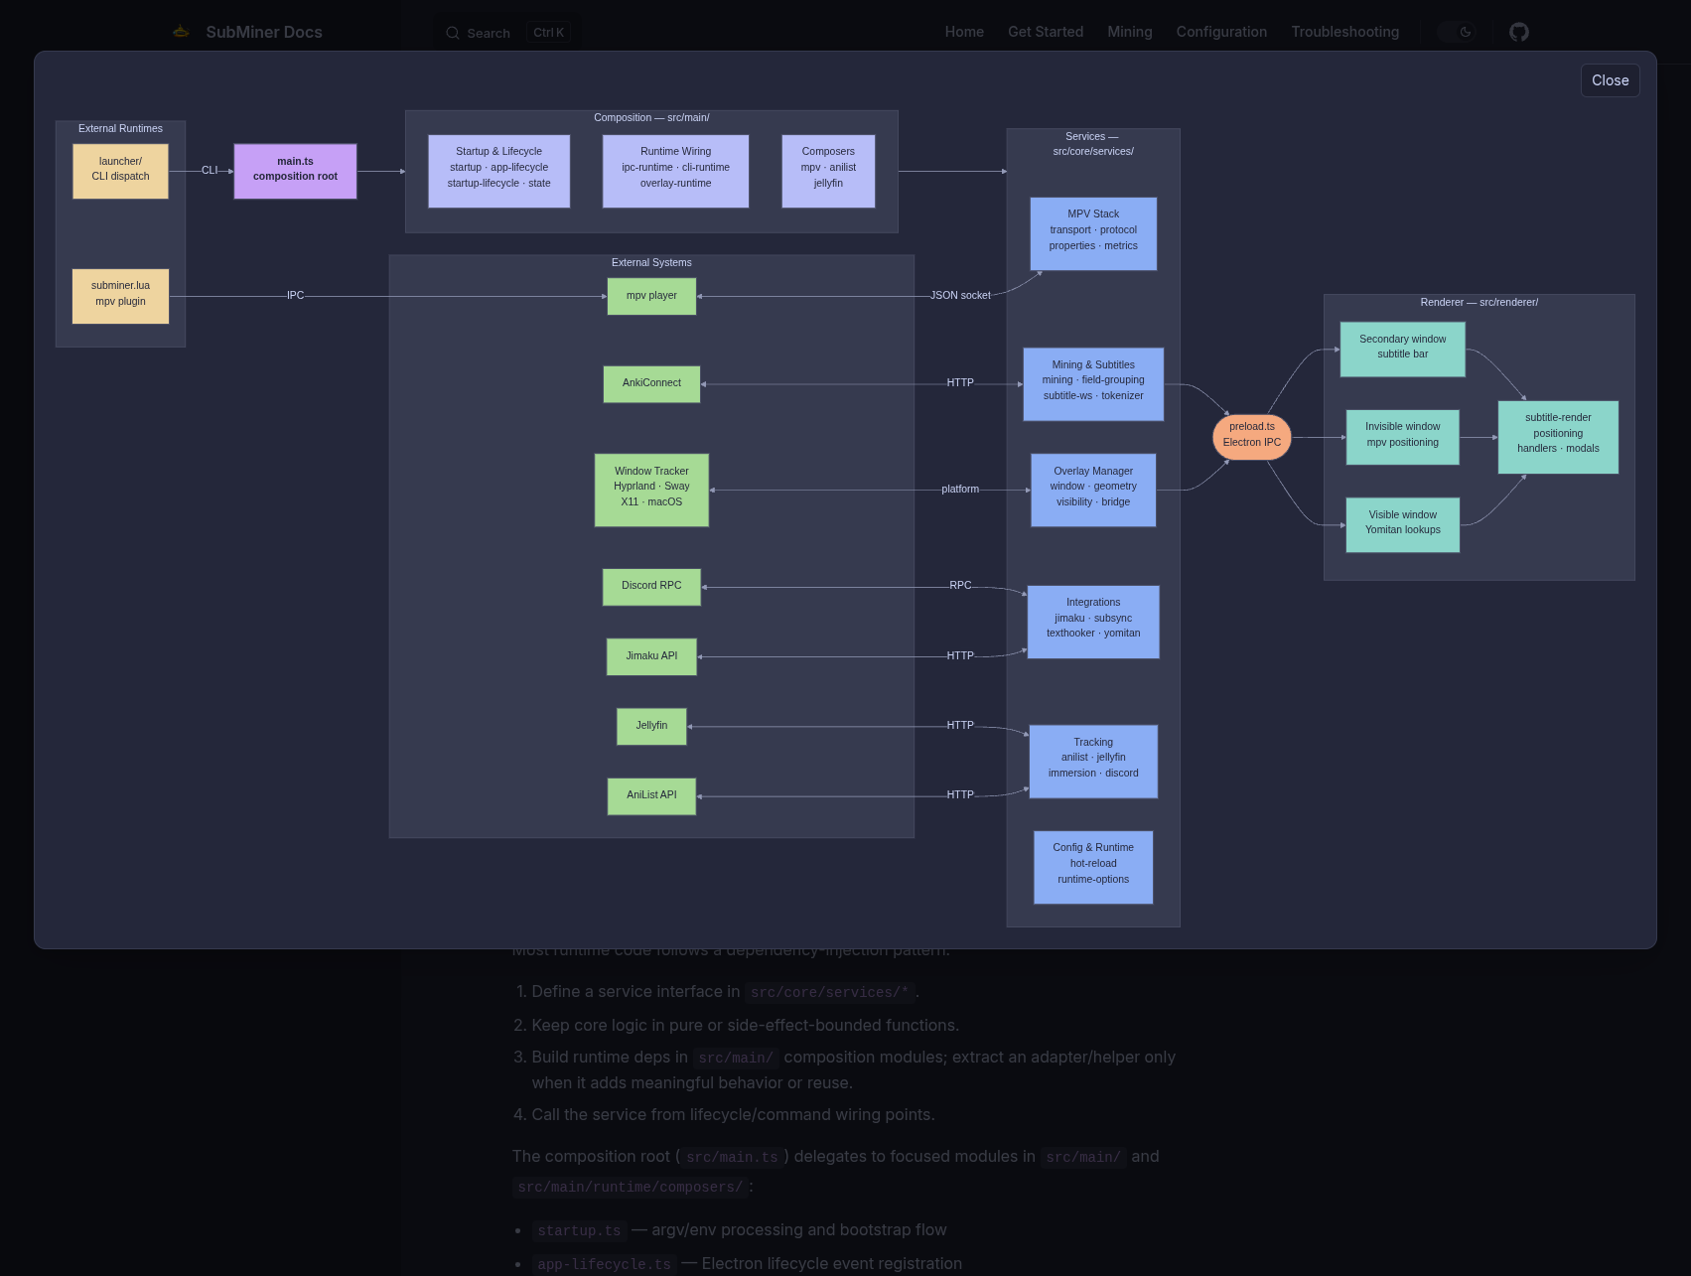The image size is (1691, 1276).
Task: Select the main.ts composition root node
Action: pyautogui.click(x=295, y=170)
